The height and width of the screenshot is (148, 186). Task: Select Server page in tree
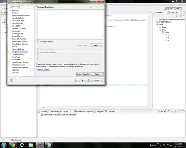pyautogui.click(x=15, y=47)
